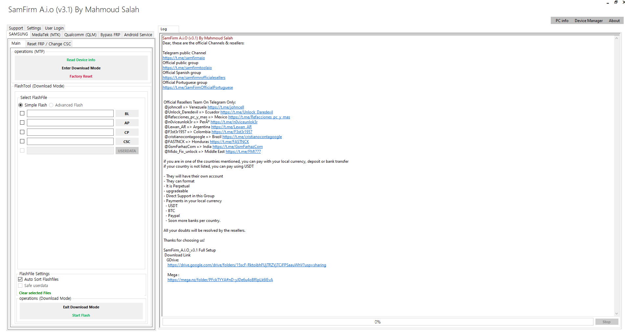Image resolution: width=625 pixels, height=335 pixels.
Task: Open Argentina link t.me/Lewan_AR
Action: pyautogui.click(x=231, y=127)
